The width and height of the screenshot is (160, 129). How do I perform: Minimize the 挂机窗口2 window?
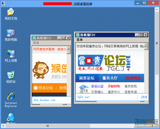tap(137, 35)
